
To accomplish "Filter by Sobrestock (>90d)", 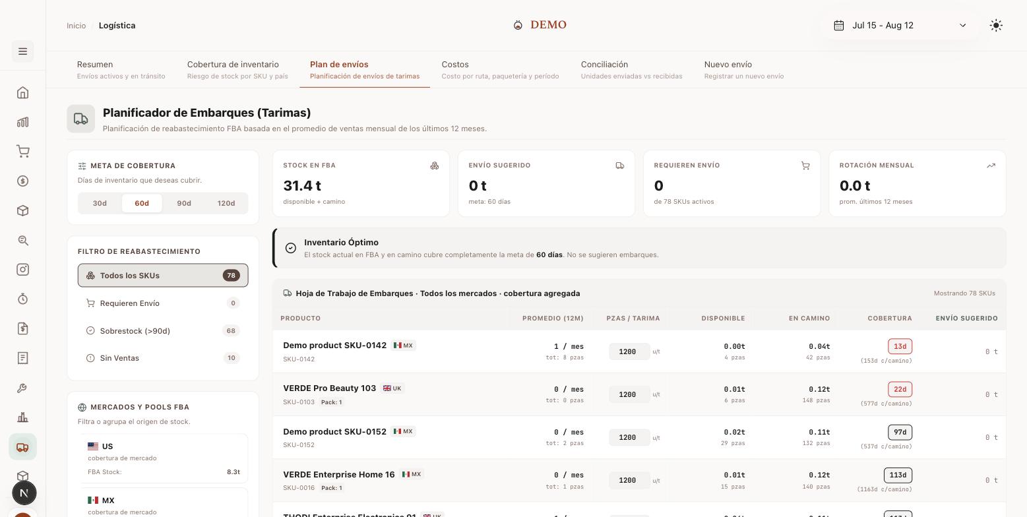I will [163, 331].
